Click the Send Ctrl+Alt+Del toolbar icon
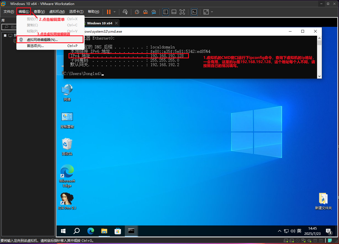Screen dimensions: 339x244 [x=125, y=12]
